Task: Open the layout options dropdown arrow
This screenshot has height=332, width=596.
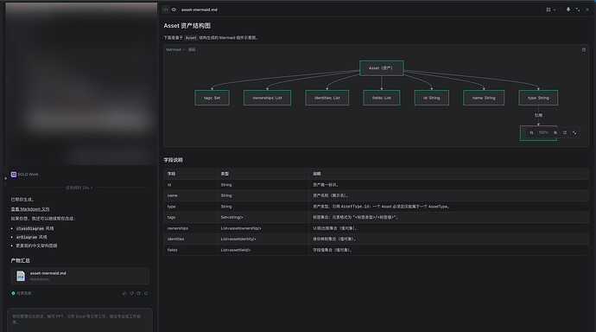Action: [x=555, y=10]
